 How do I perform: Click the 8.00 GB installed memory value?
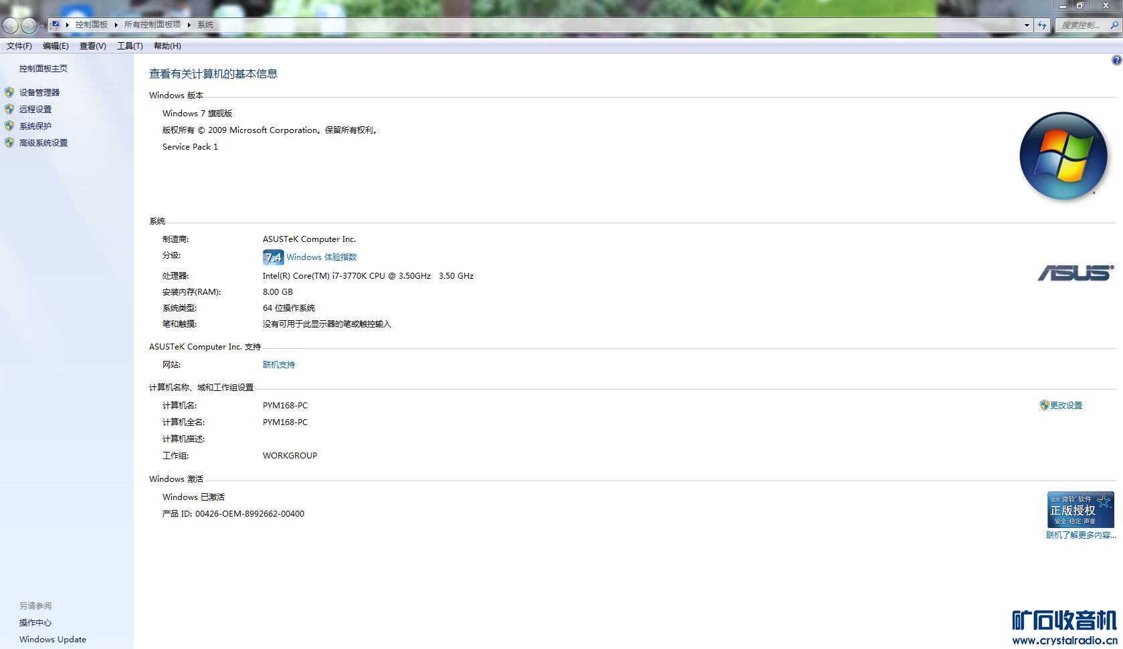tap(278, 292)
